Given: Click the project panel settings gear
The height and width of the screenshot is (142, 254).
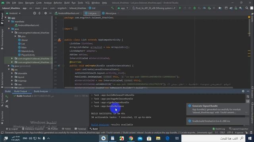Looking at the screenshot, I should coord(46,13).
